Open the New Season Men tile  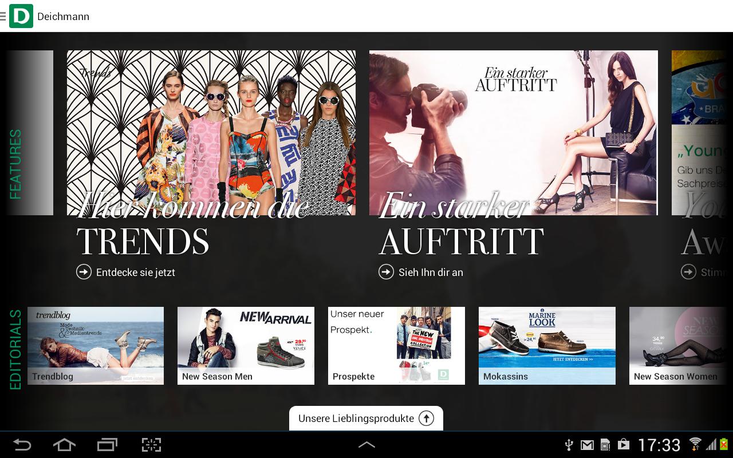click(x=246, y=345)
